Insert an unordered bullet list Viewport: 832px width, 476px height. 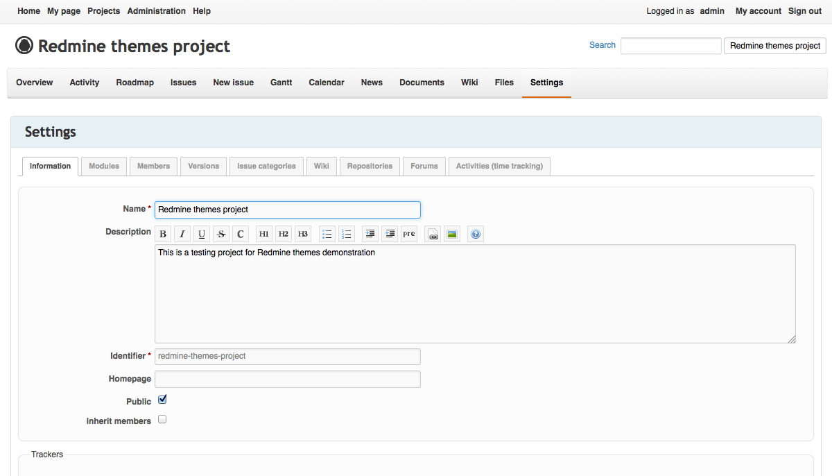[327, 234]
